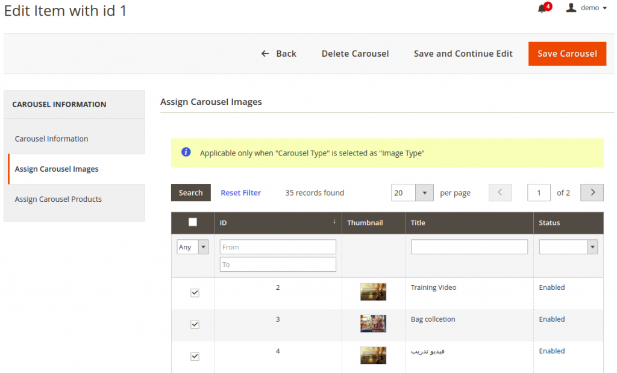Click the Bag collcetion thumbnail image
This screenshot has width=617, height=373.
[373, 324]
